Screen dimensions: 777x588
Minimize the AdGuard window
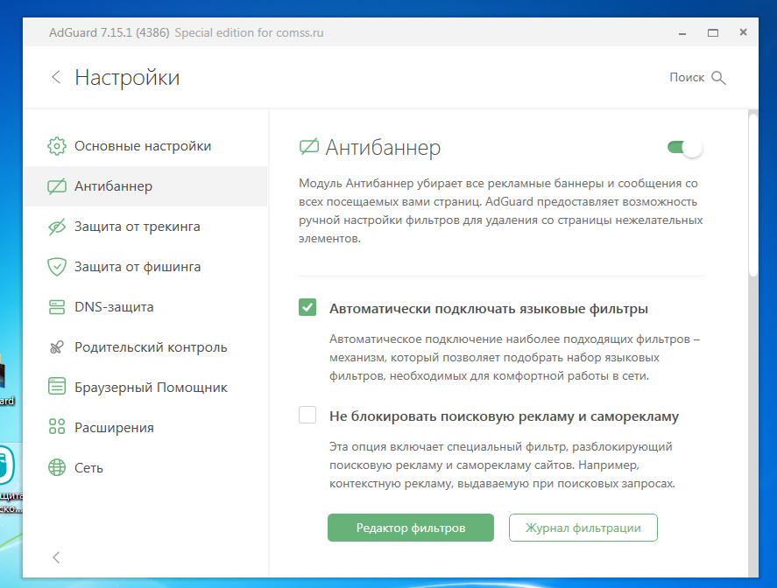pyautogui.click(x=682, y=32)
